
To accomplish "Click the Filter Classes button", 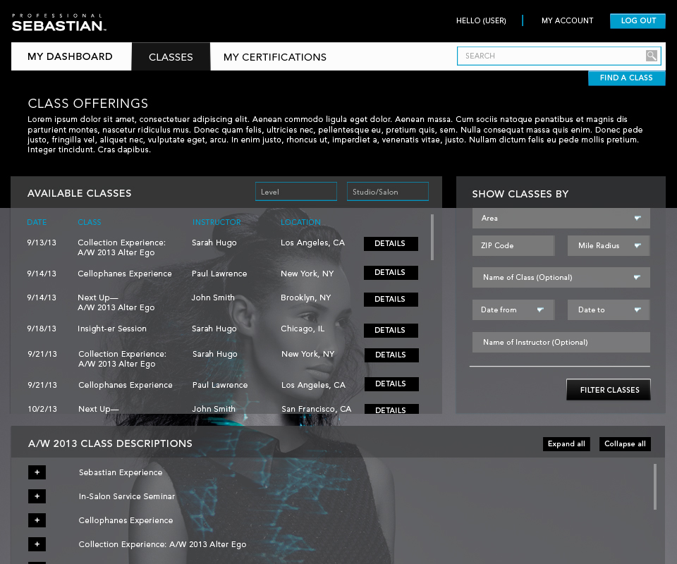I will tap(609, 390).
